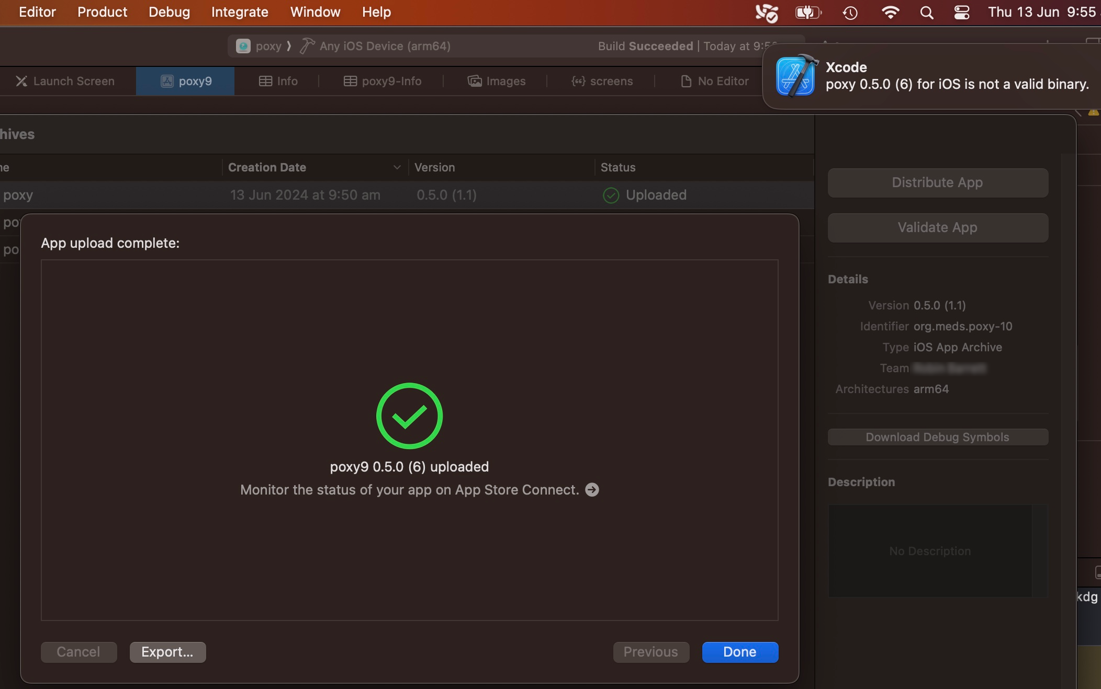Click the poxy scheme app icon
The image size is (1101, 689).
coord(243,46)
